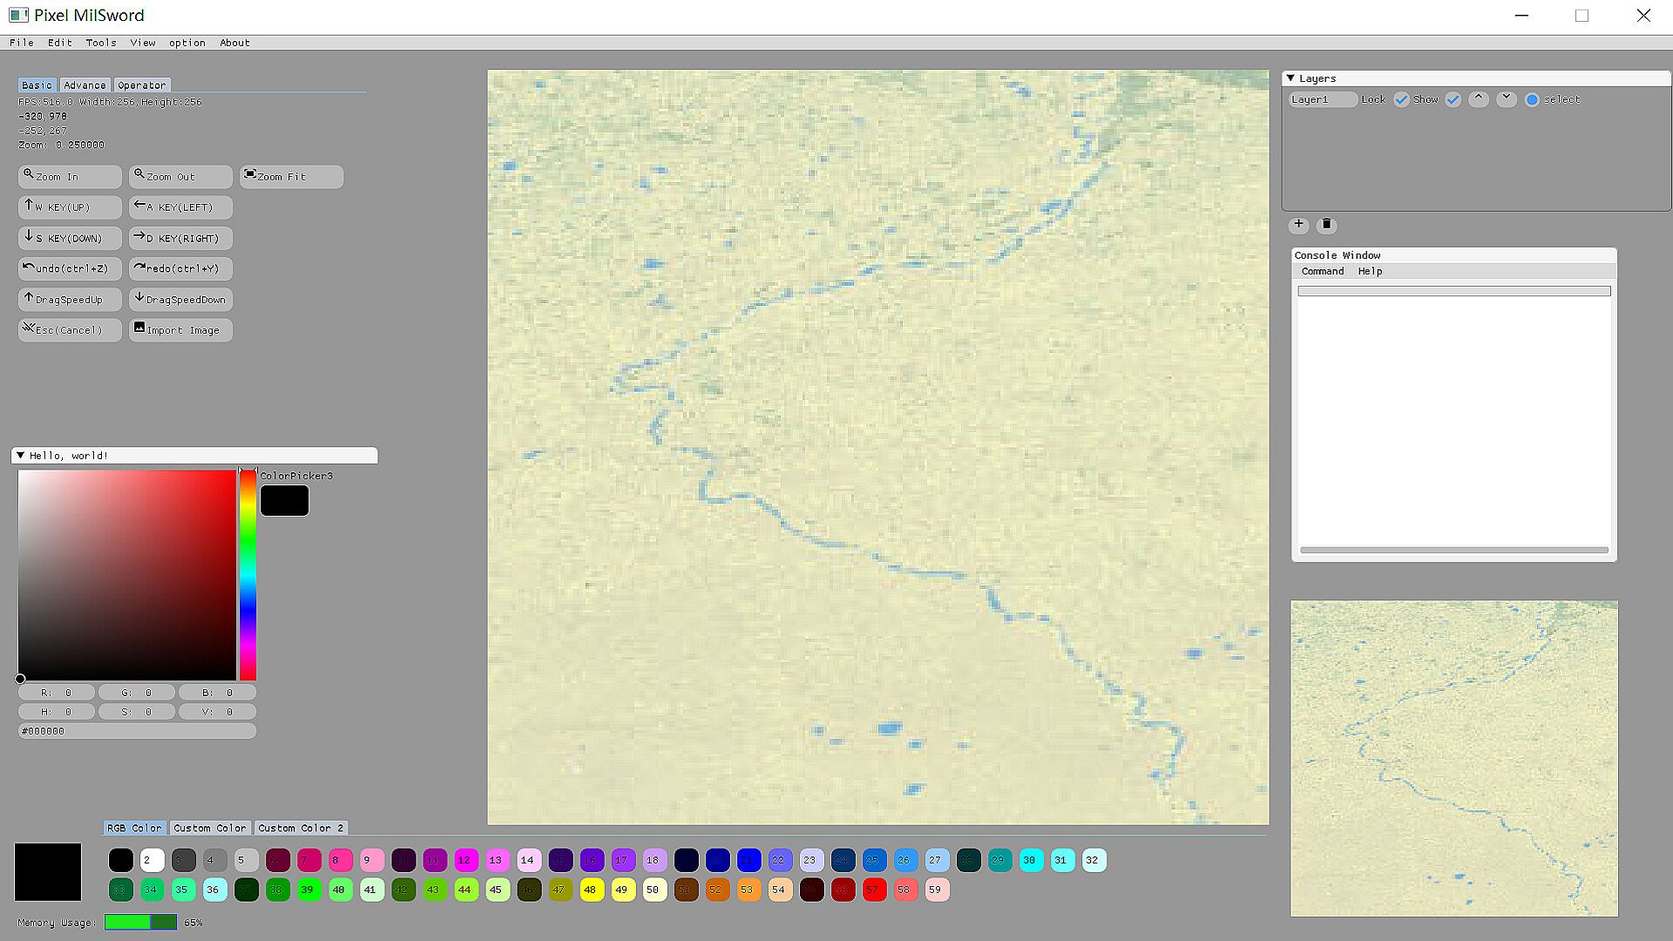
Task: Pick palette color swatch number 48
Action: click(x=591, y=890)
